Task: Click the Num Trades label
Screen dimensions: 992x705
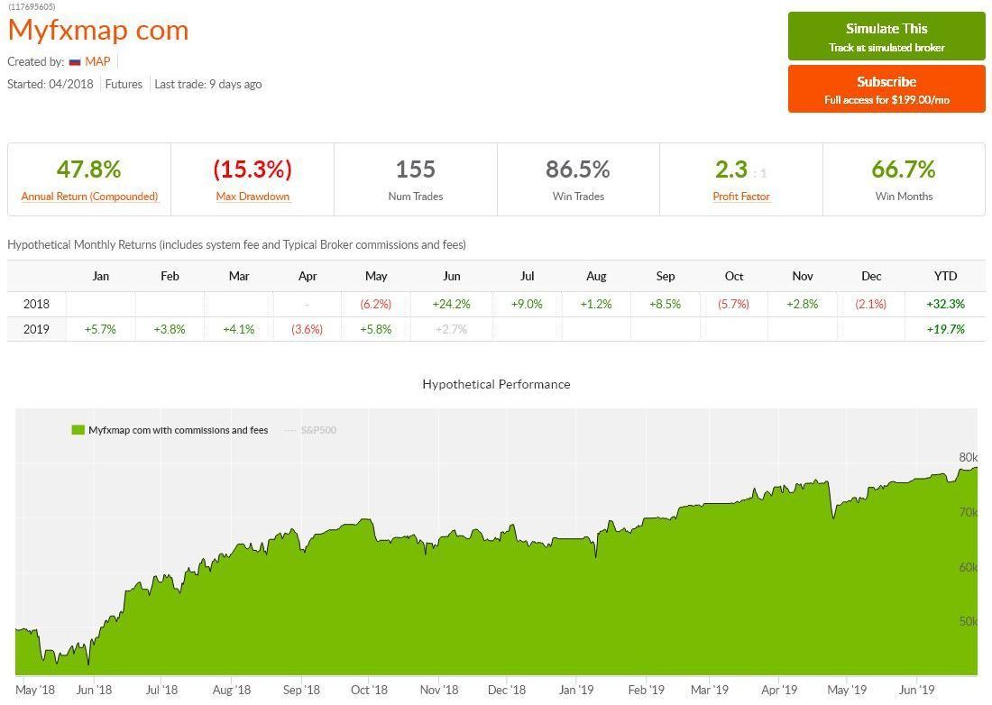Action: click(x=415, y=197)
